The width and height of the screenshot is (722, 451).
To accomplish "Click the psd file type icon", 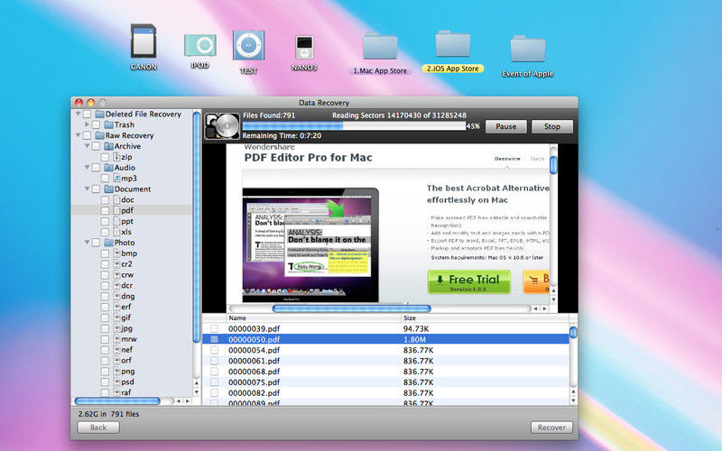I will pyautogui.click(x=116, y=382).
